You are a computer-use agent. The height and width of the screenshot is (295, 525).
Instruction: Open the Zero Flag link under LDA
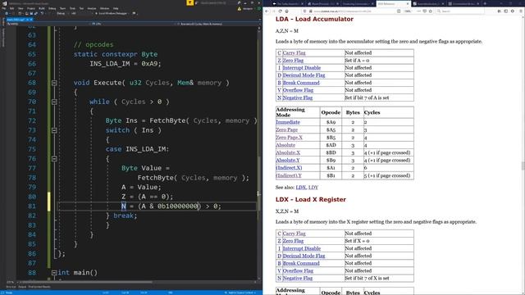click(293, 60)
